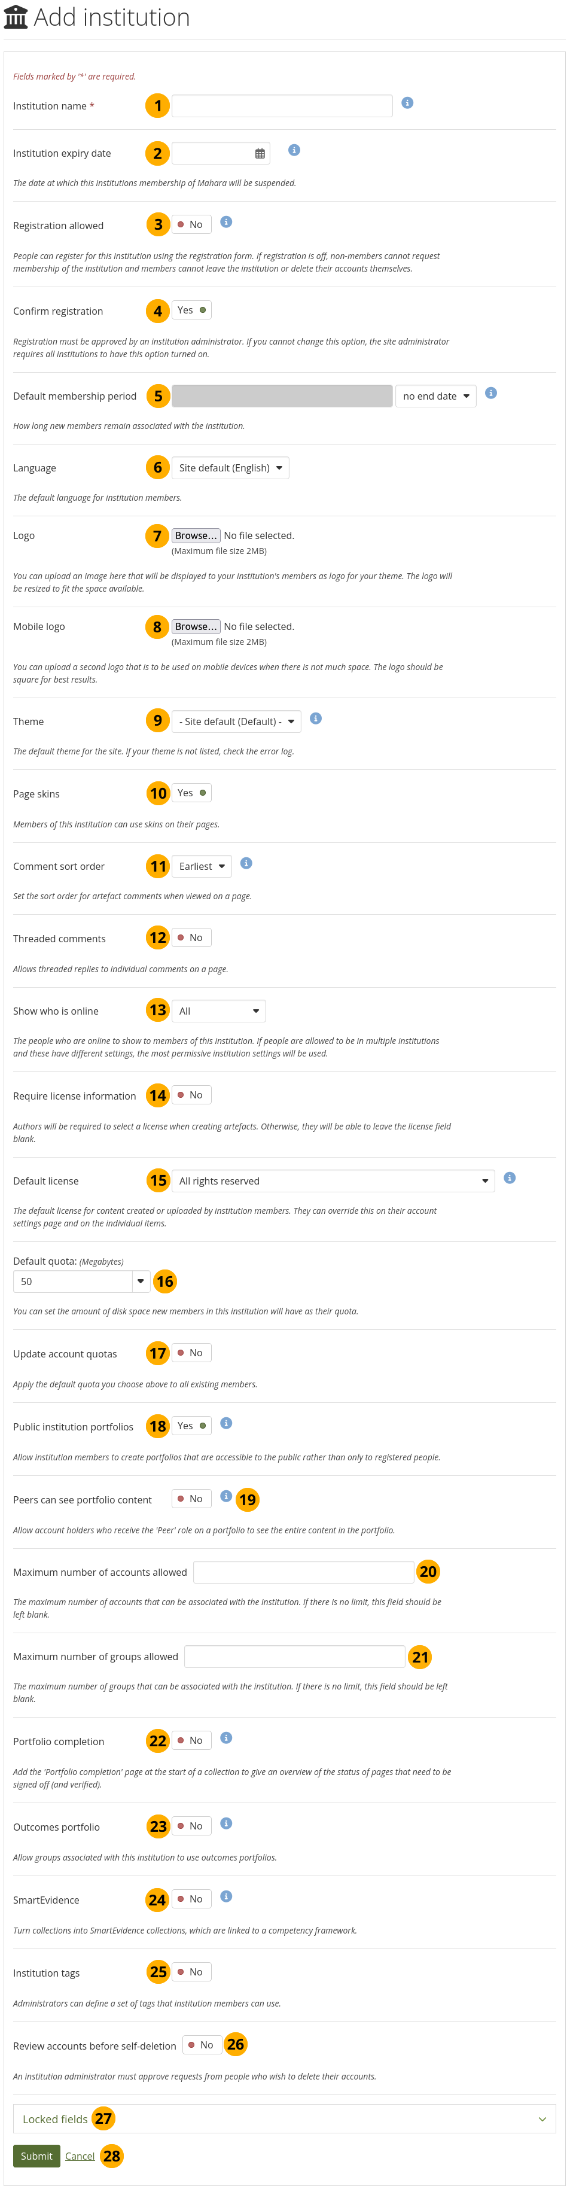This screenshot has height=2189, width=570.
Task: Show help for Comment sort order
Action: tap(246, 863)
